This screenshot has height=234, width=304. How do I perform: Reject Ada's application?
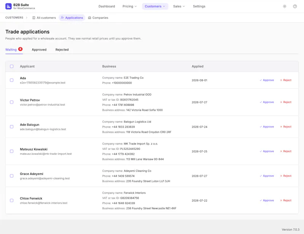286,80
